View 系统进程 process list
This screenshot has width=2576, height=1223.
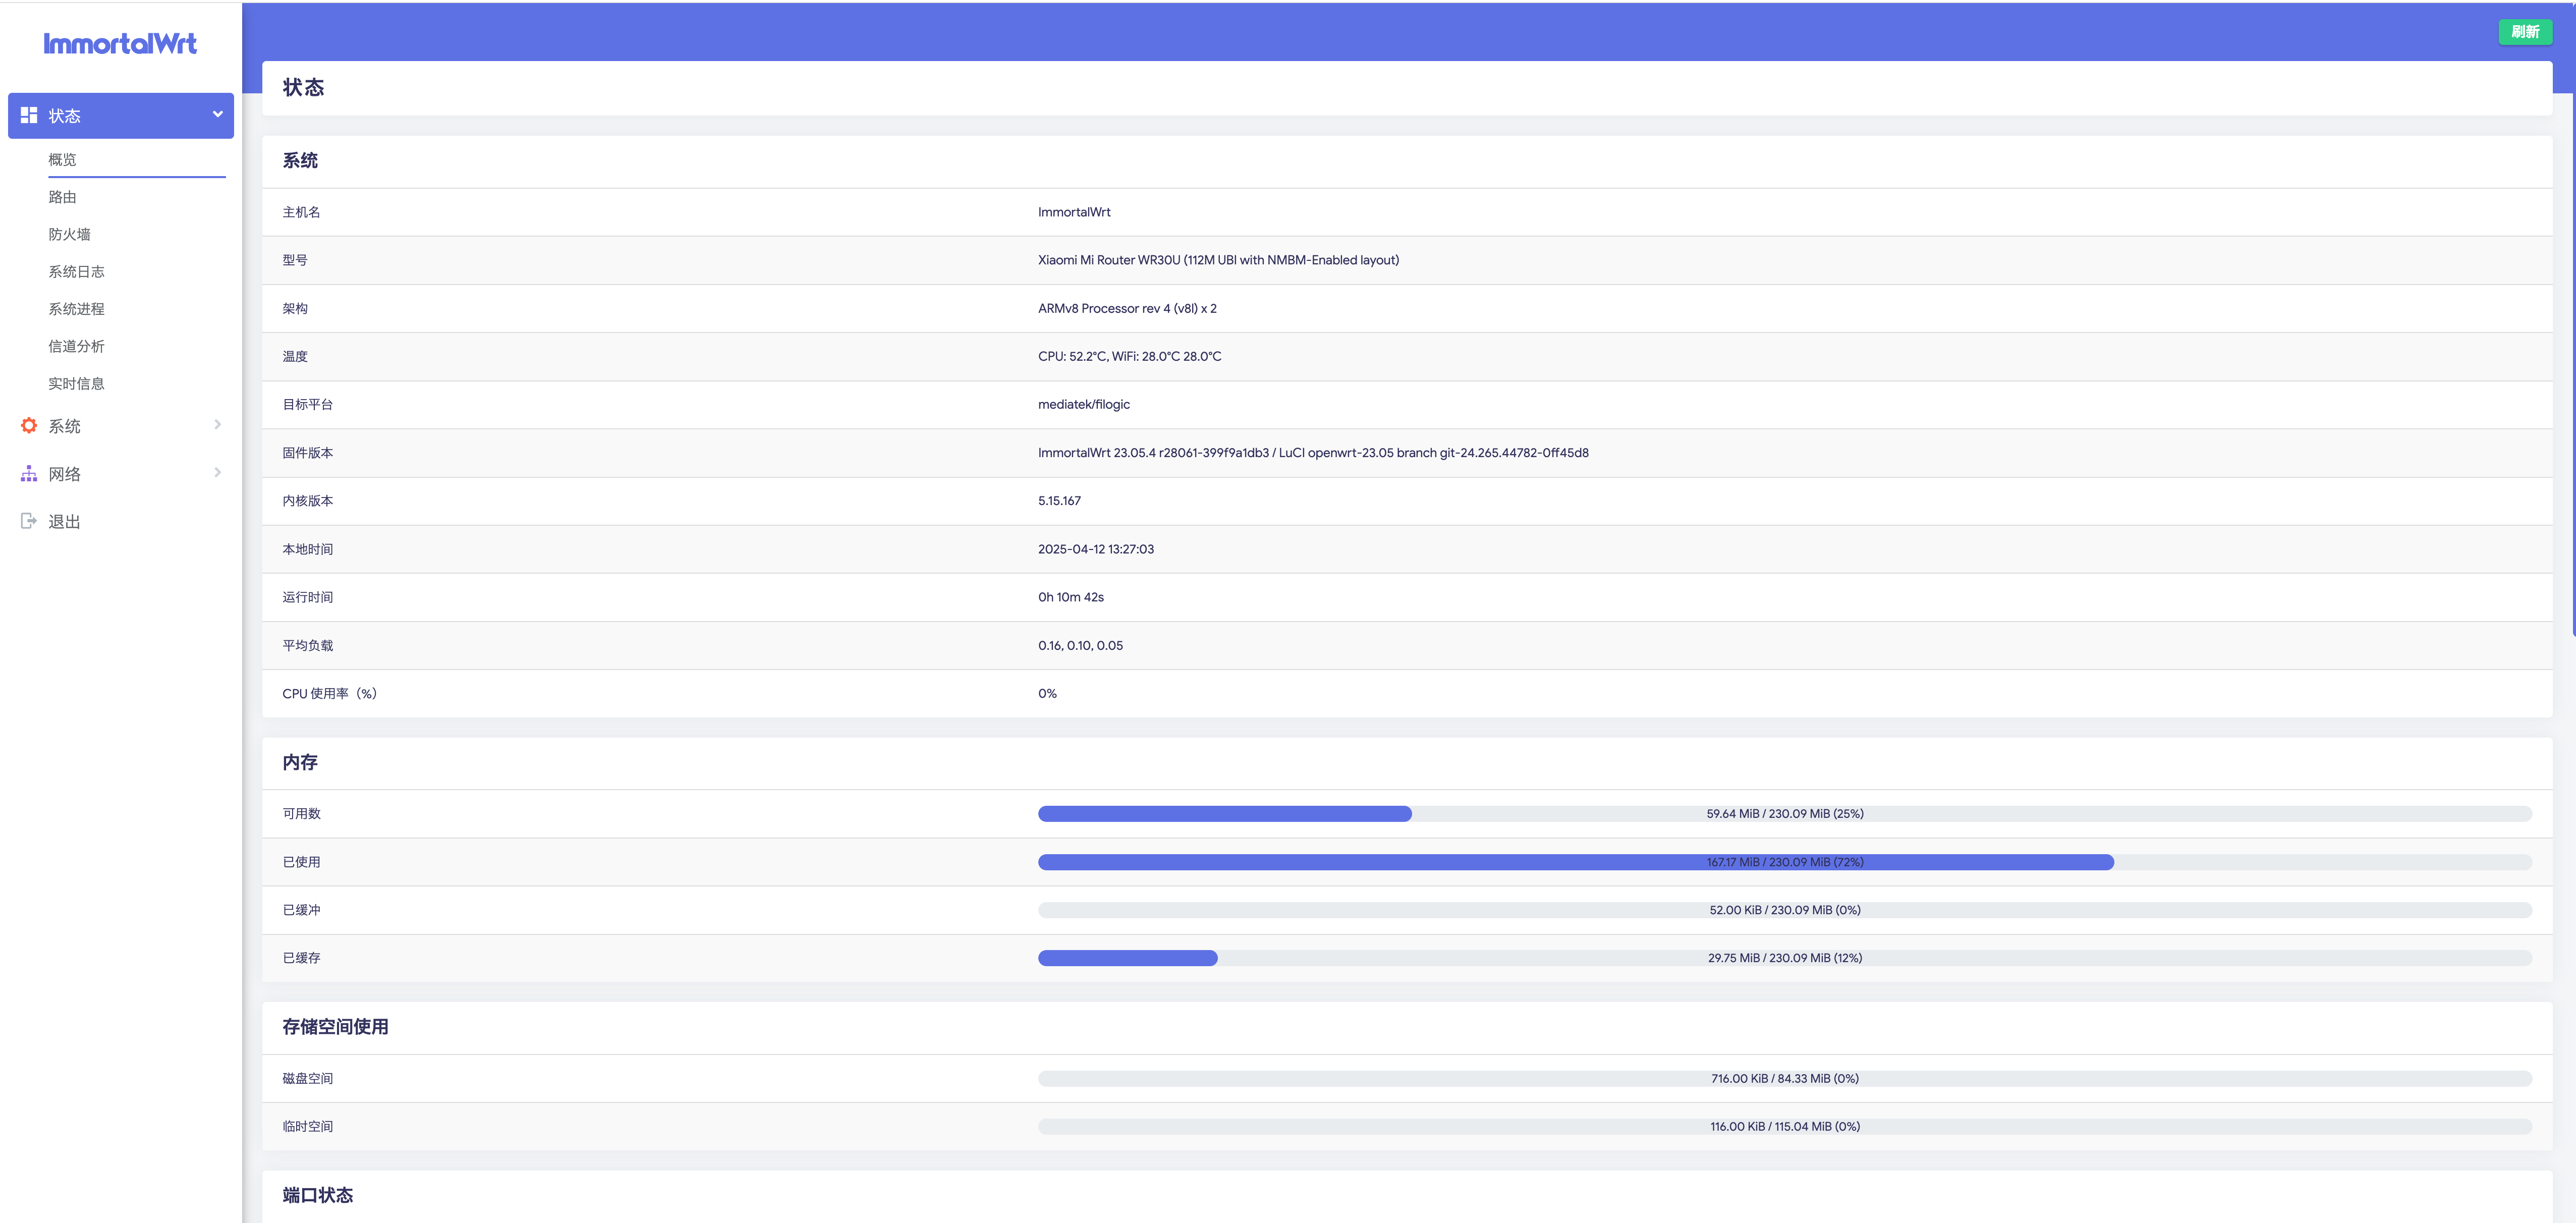coord(76,309)
